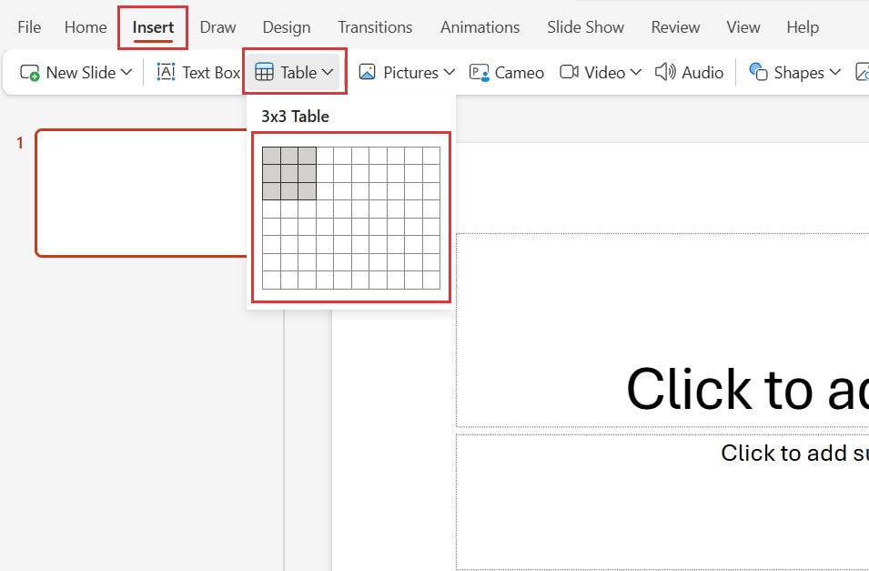The image size is (869, 571).
Task: Switch to the Animations tab
Action: coord(480,27)
